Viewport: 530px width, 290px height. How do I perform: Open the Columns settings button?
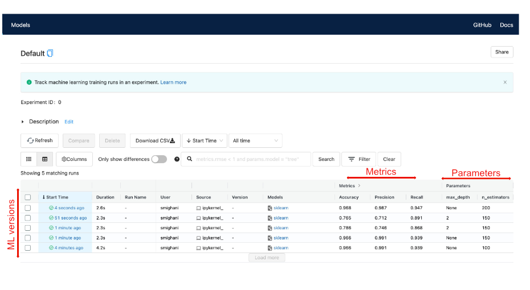point(74,159)
